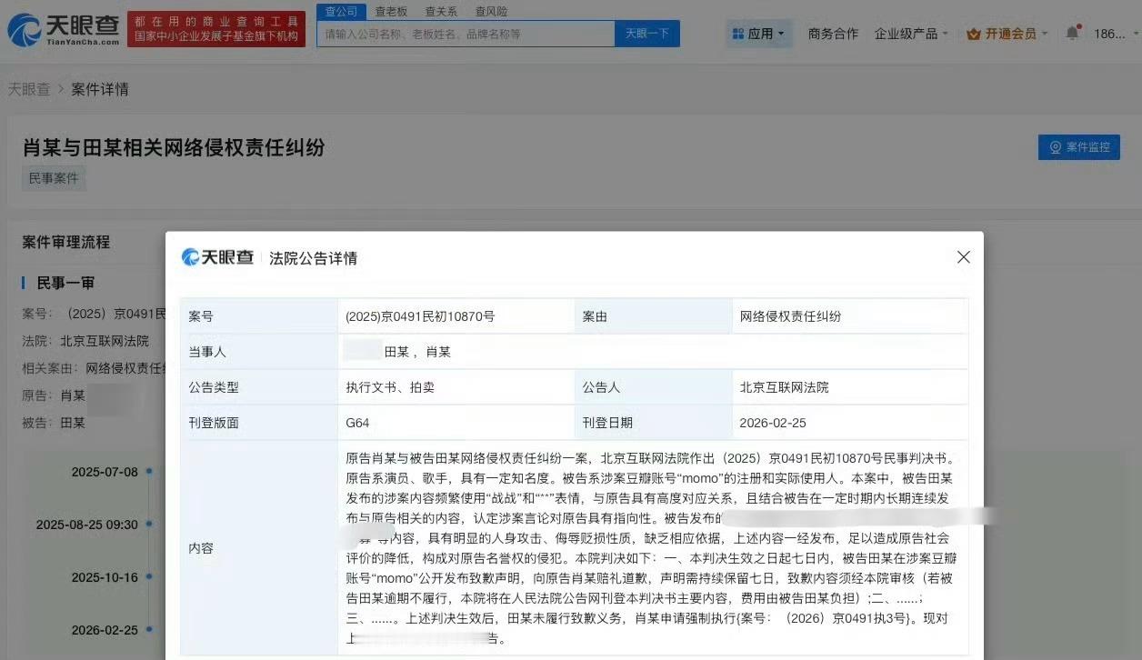The image size is (1142, 660).
Task: Switch to the 查老板 search tab
Action: coord(391,11)
